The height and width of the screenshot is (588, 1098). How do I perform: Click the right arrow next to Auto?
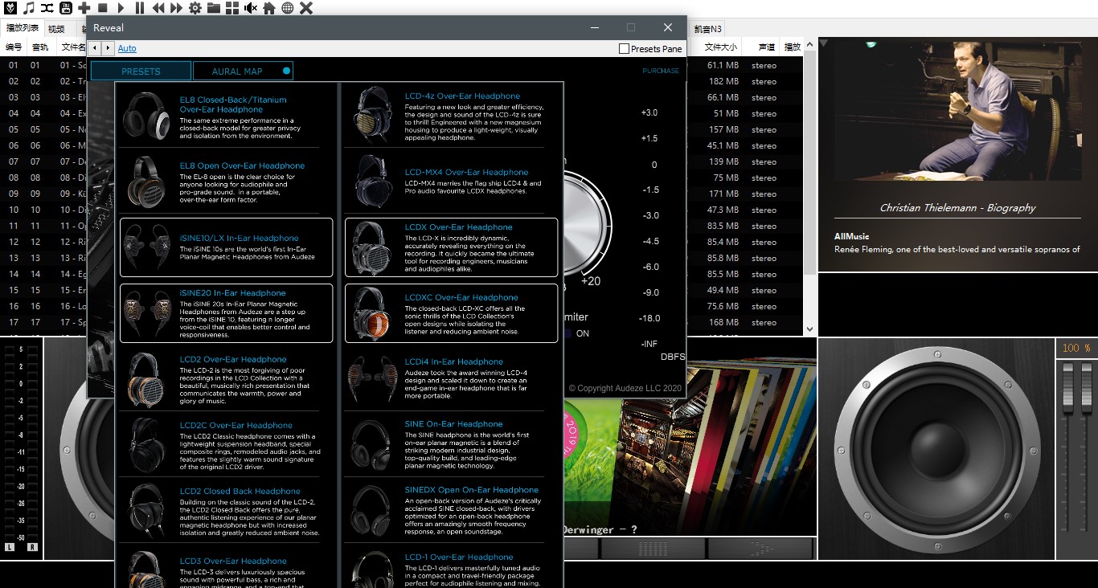(x=108, y=49)
